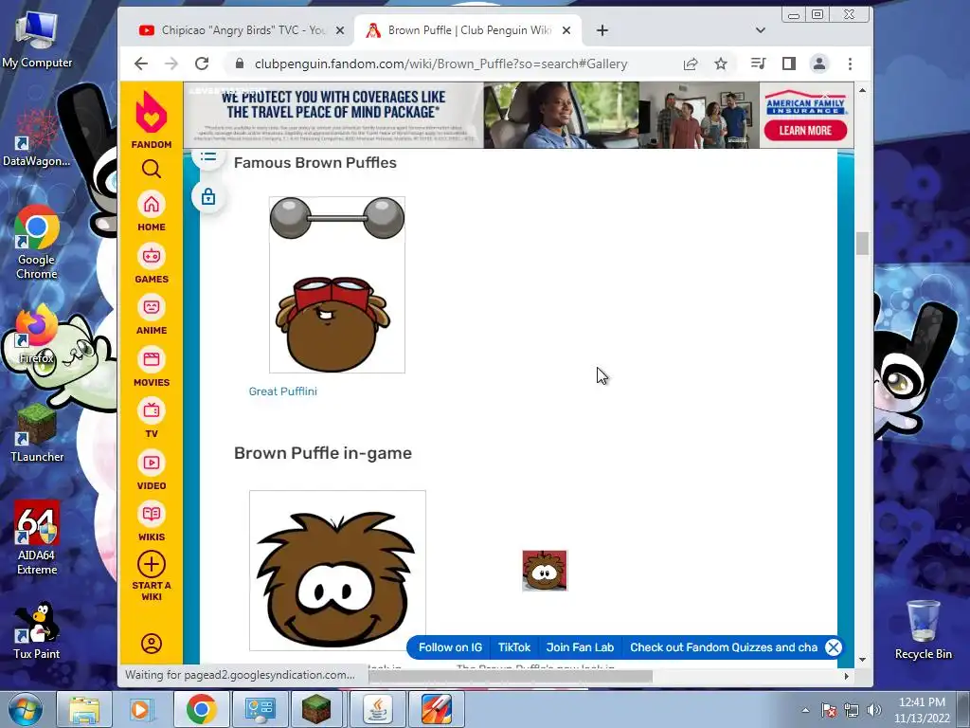This screenshot has width=970, height=728.
Task: Select the Brown Puffle Club Penguin Wiki tab
Action: coord(468,30)
